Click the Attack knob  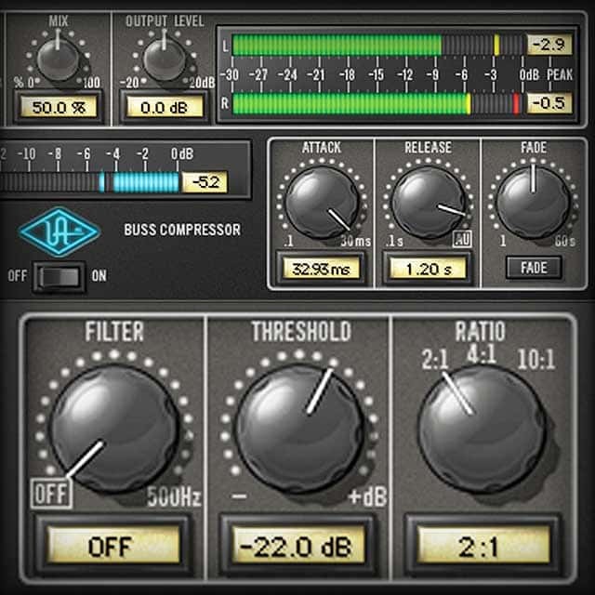(321, 201)
